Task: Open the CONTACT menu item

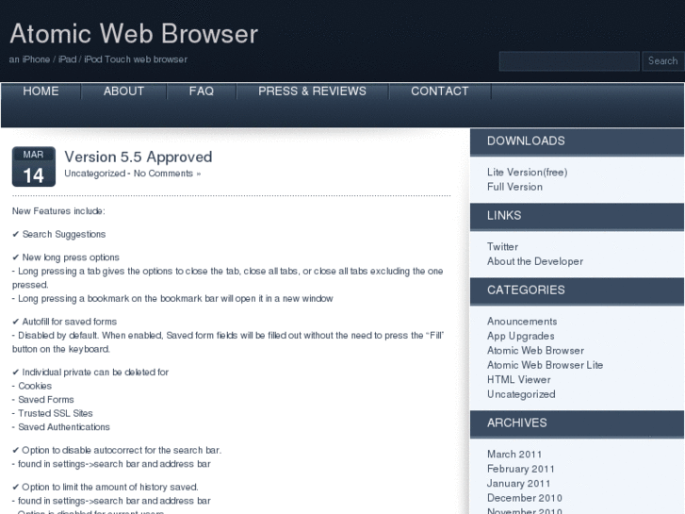Action: tap(439, 91)
